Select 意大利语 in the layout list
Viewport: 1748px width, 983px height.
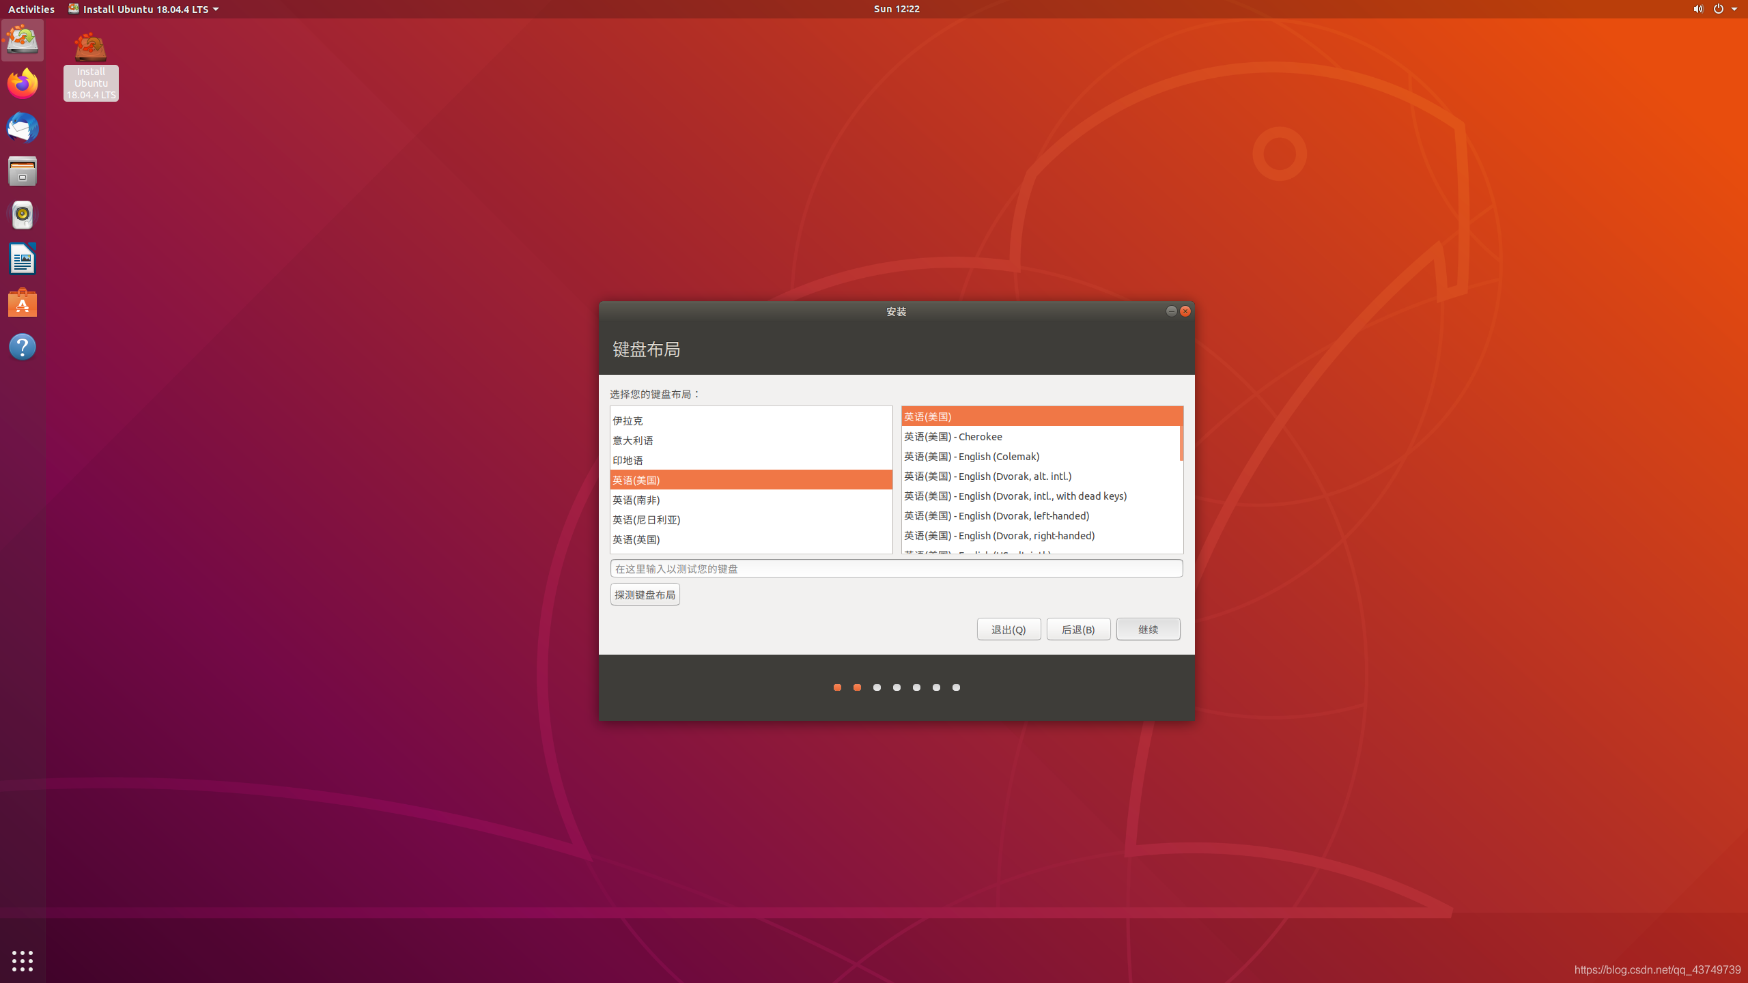click(751, 440)
